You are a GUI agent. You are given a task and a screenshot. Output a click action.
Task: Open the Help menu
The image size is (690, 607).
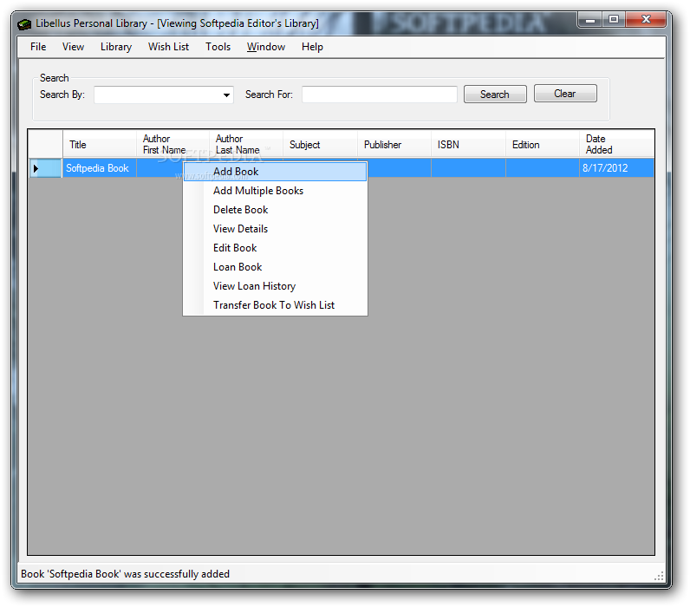(312, 47)
